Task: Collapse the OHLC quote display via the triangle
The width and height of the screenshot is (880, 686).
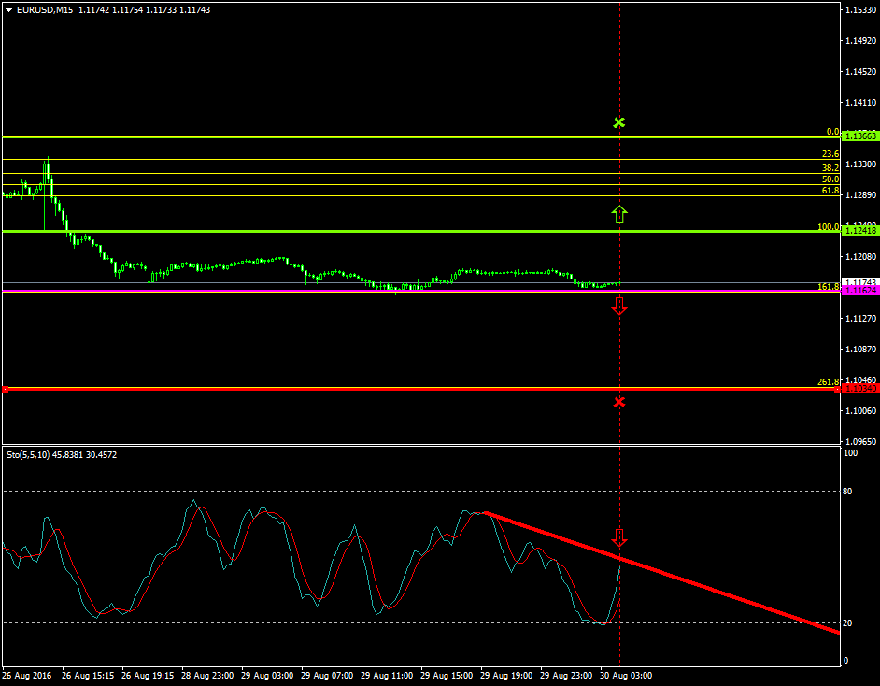Action: click(x=9, y=10)
